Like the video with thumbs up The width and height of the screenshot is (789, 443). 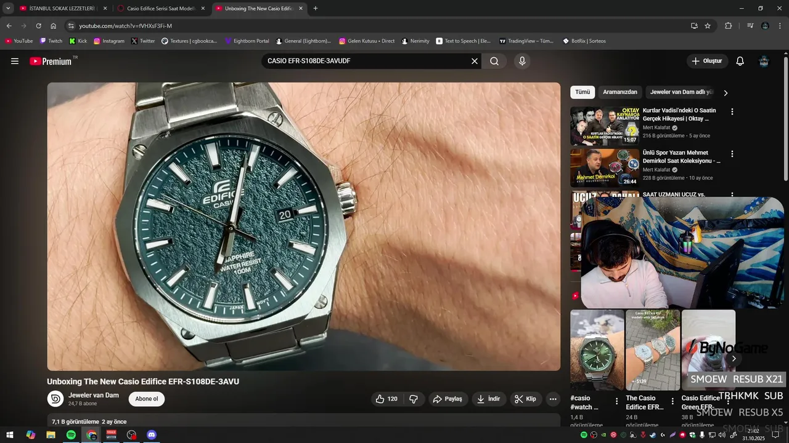[386, 399]
